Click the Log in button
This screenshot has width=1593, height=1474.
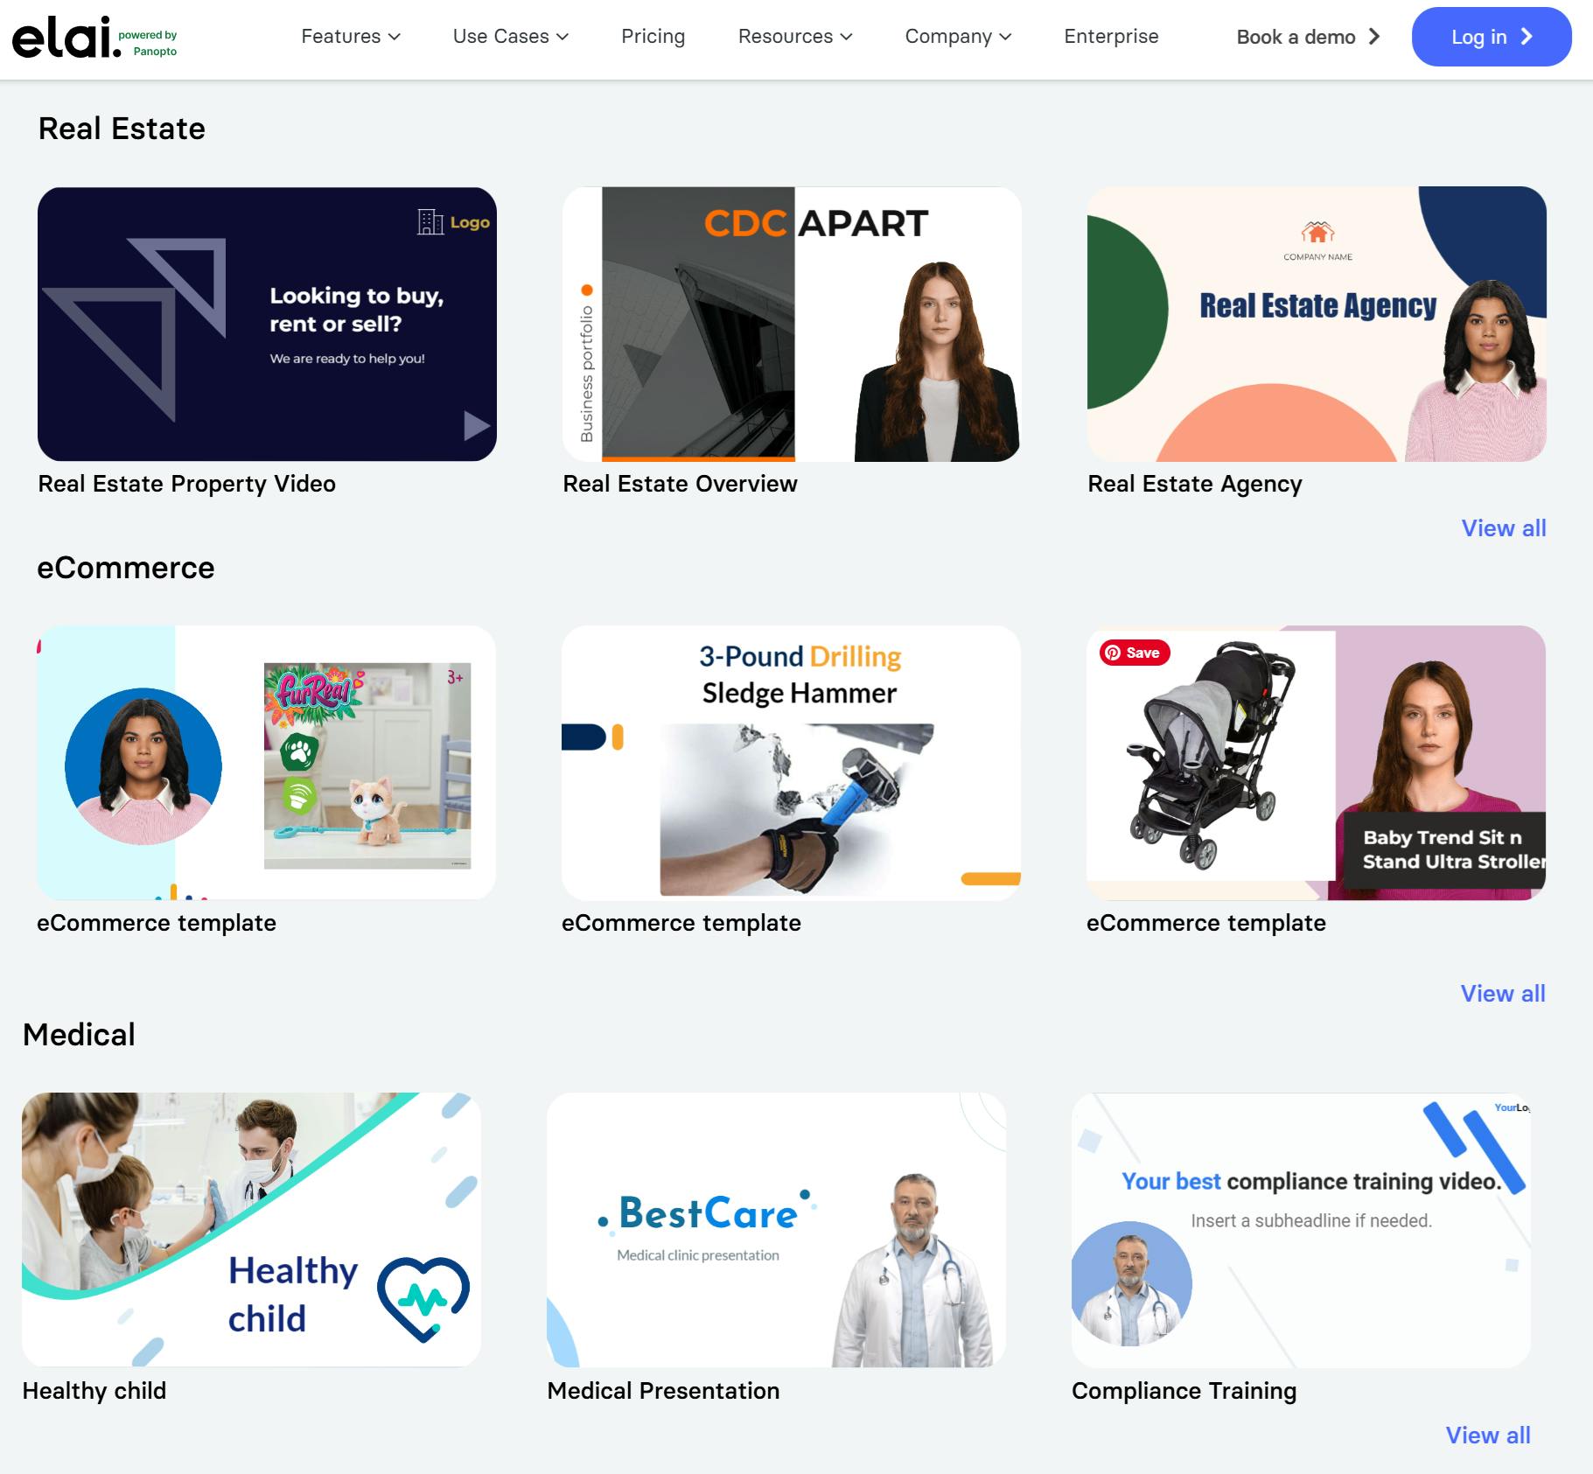point(1492,37)
